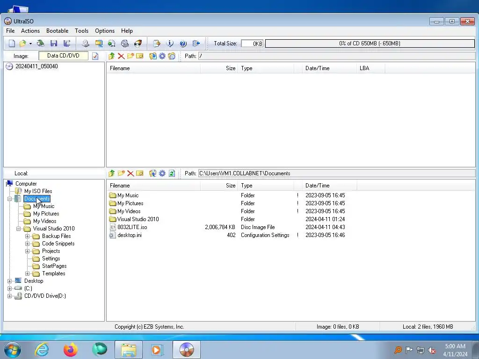
Task: Click the Compress ISO icon
Action: (x=98, y=43)
